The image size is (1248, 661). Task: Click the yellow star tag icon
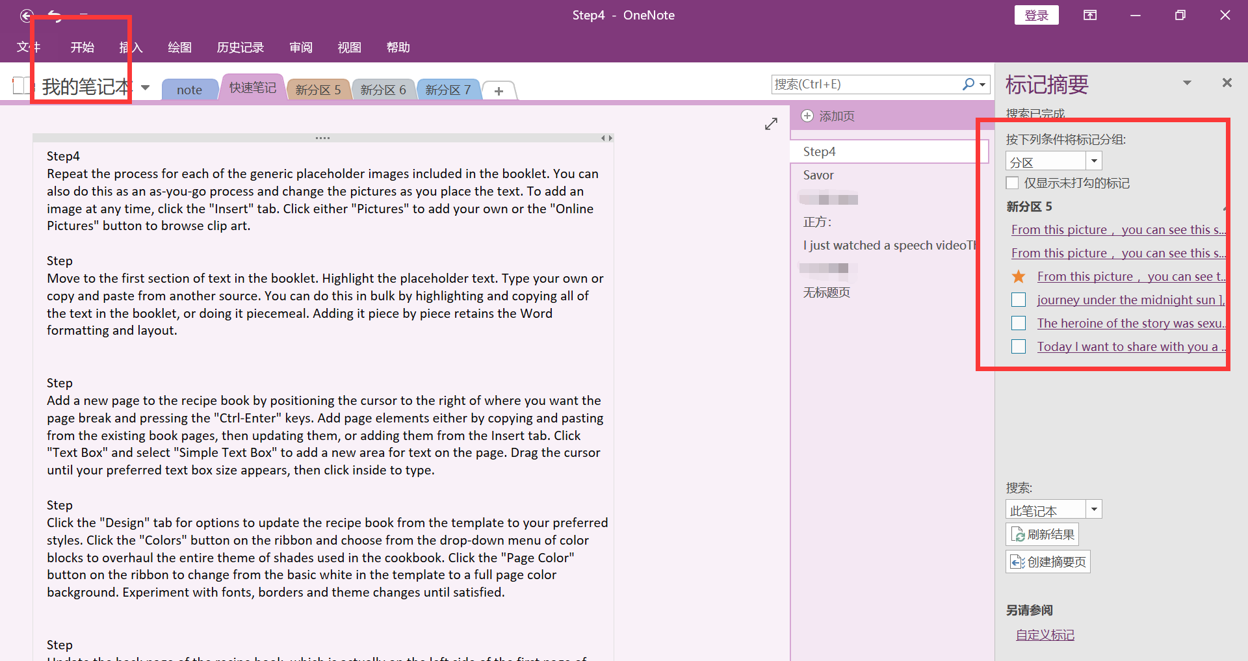pyautogui.click(x=1018, y=276)
